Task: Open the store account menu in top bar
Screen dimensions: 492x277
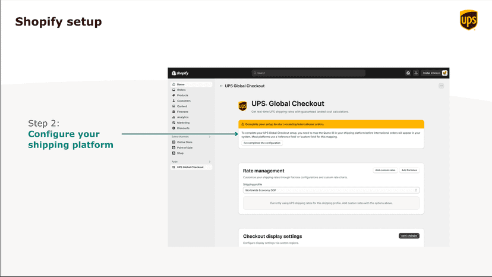Action: click(434, 73)
